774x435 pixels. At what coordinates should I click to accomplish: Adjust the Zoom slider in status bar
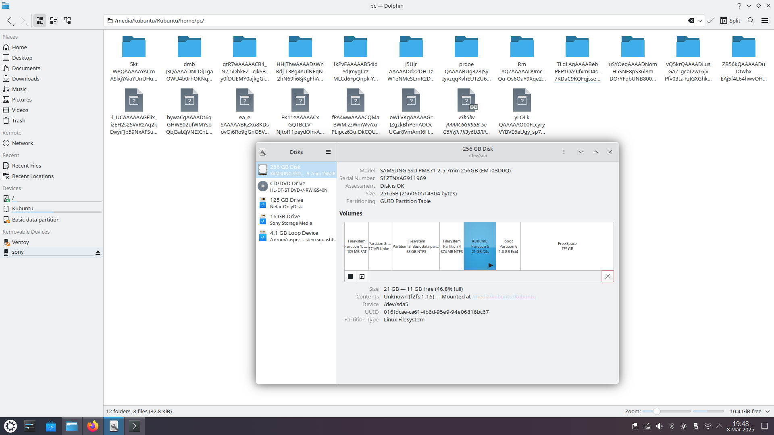tap(657, 411)
